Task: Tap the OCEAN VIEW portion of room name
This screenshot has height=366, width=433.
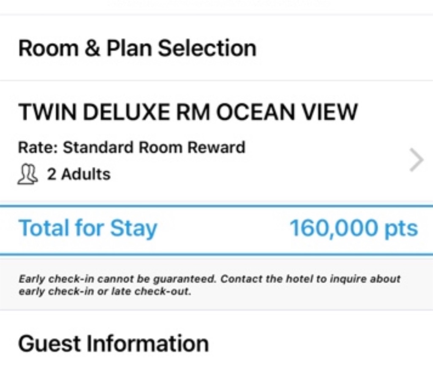Action: [x=287, y=112]
